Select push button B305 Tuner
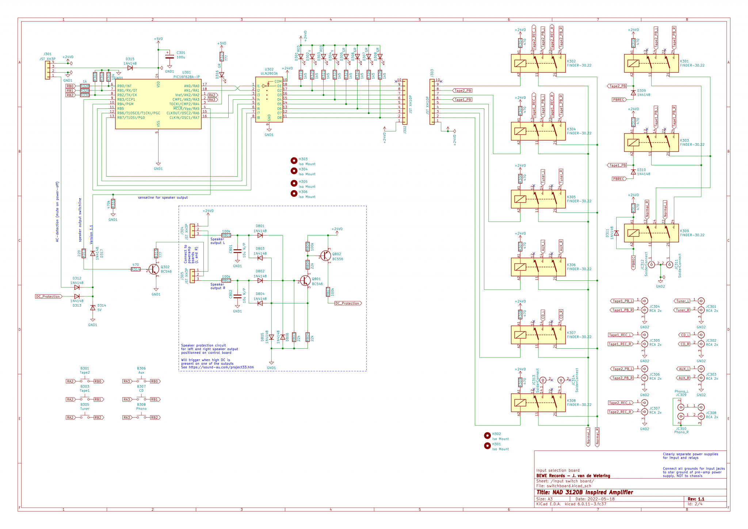The height and width of the screenshot is (529, 748). click(x=85, y=417)
